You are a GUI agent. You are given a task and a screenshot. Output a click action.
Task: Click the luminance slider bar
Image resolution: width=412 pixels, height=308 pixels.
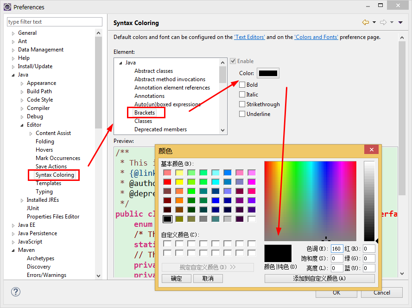click(x=369, y=201)
